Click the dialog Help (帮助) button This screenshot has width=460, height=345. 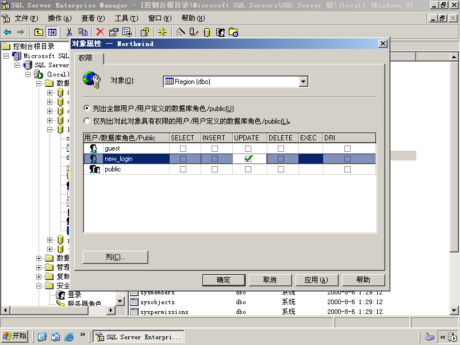pos(363,280)
